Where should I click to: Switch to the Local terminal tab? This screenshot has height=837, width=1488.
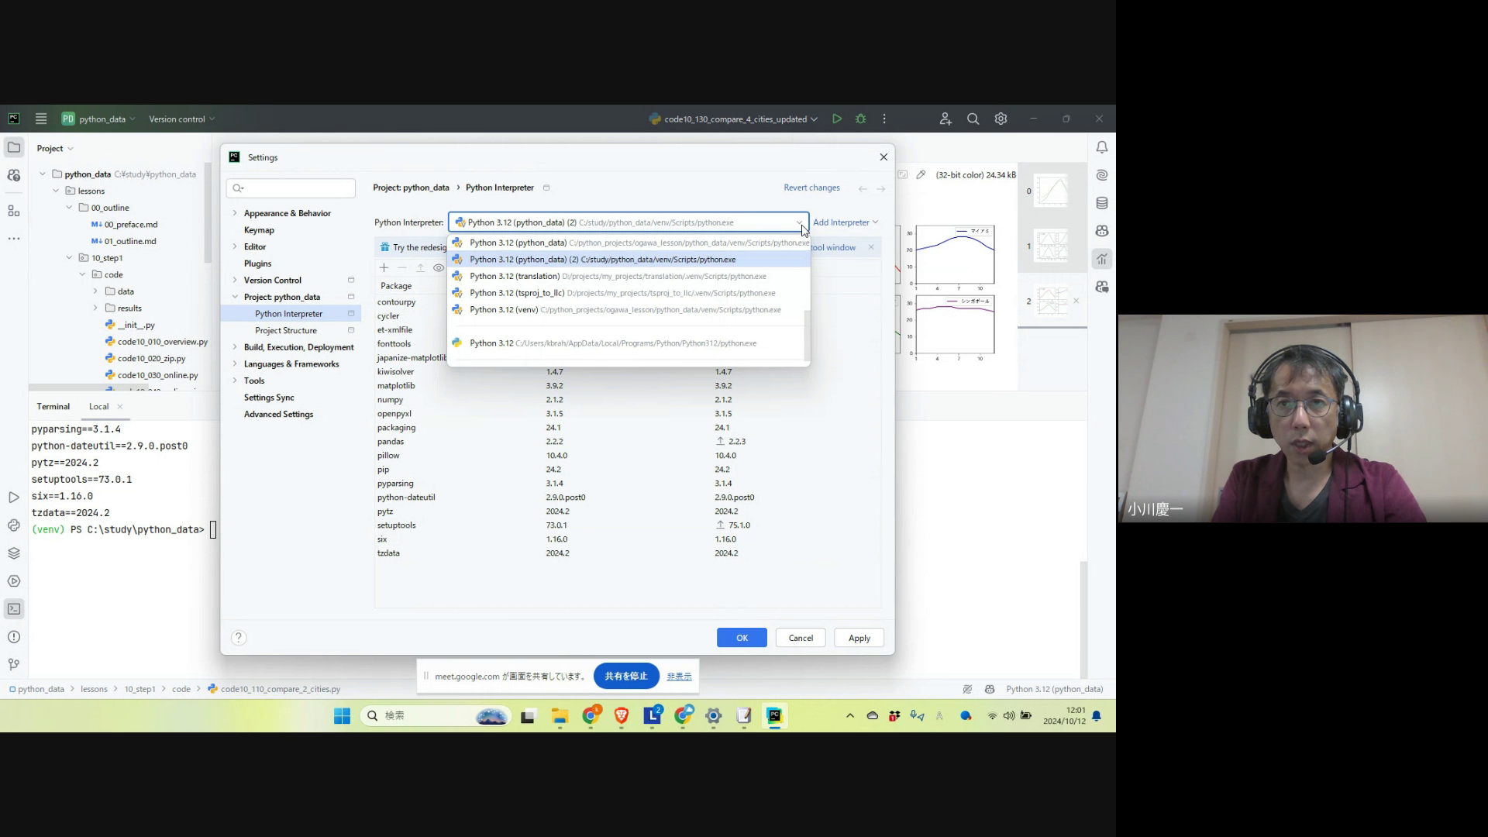point(98,406)
